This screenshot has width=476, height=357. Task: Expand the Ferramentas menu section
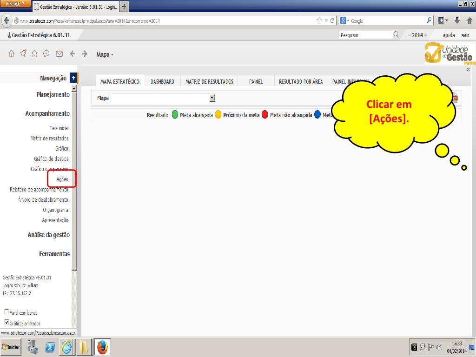coord(54,254)
